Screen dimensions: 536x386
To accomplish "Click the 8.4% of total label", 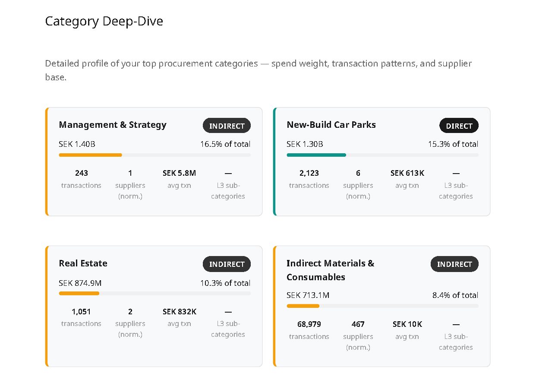I will [x=455, y=295].
